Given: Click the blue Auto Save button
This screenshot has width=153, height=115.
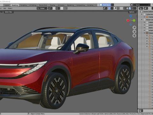Looking at the screenshot, I should pos(105,5).
